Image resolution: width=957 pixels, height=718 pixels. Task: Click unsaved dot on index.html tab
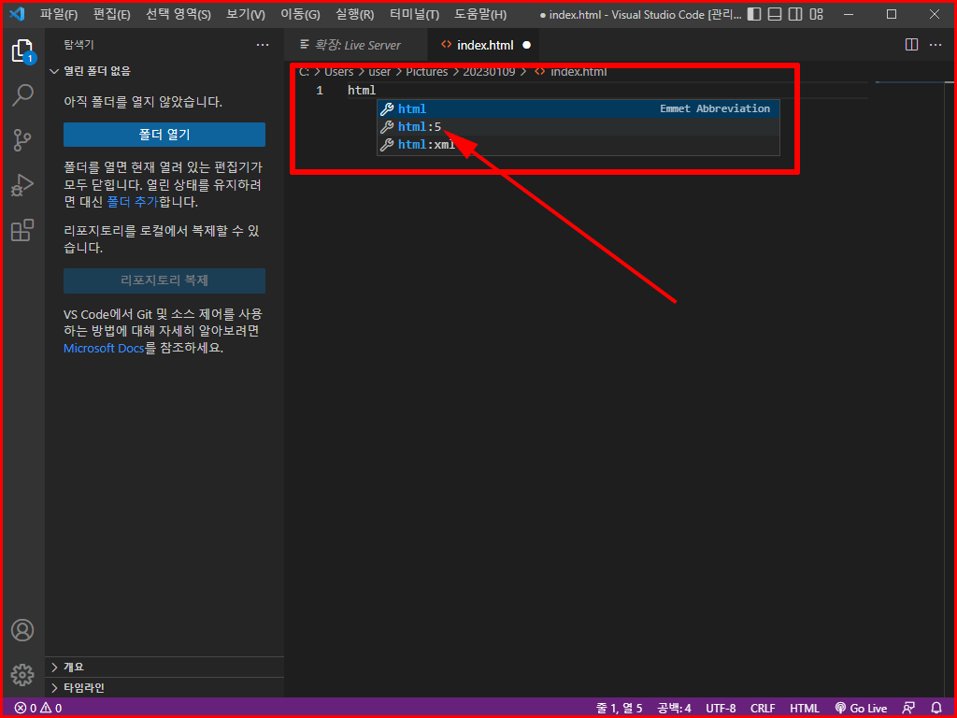click(527, 45)
